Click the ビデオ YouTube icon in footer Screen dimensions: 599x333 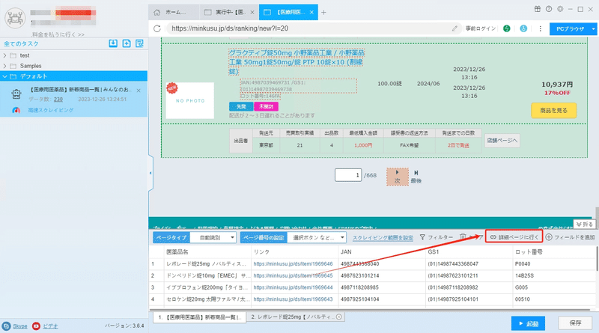click(36, 326)
